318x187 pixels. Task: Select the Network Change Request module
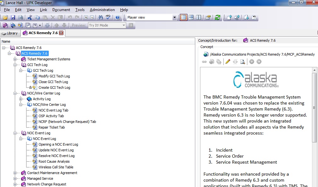(47, 184)
